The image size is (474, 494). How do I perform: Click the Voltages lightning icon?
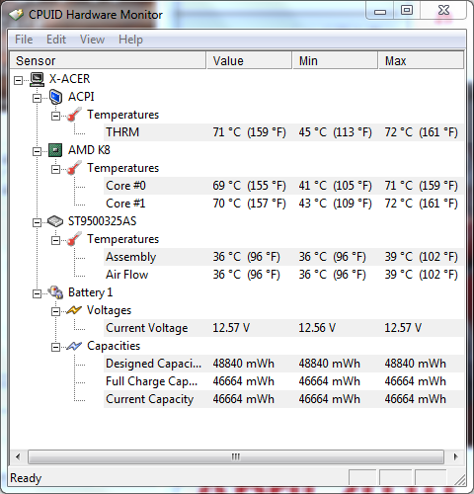(74, 310)
